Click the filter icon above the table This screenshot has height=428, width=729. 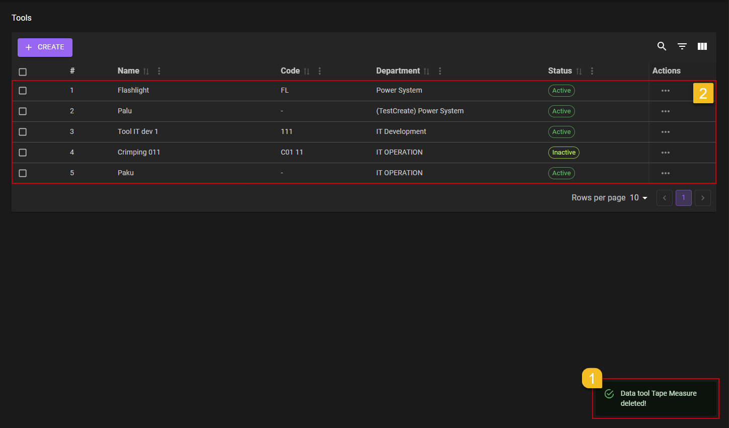[x=682, y=46]
